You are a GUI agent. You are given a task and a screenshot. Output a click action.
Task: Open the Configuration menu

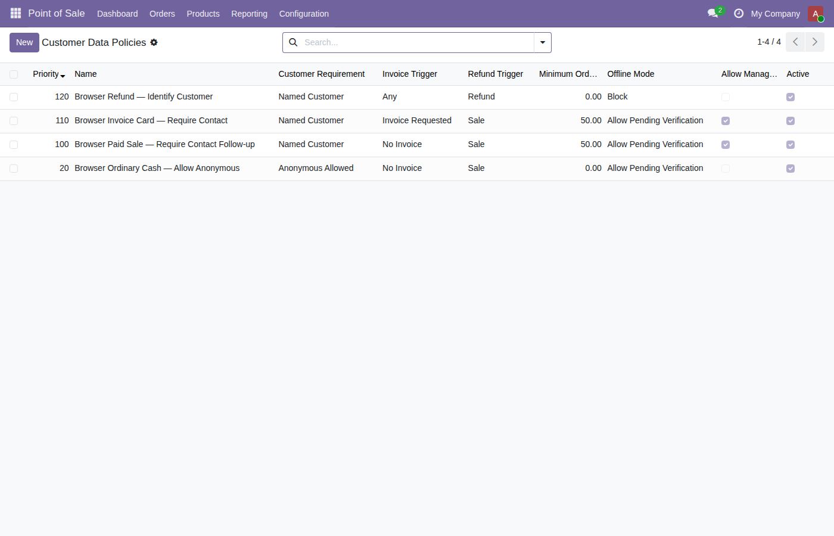(x=304, y=14)
